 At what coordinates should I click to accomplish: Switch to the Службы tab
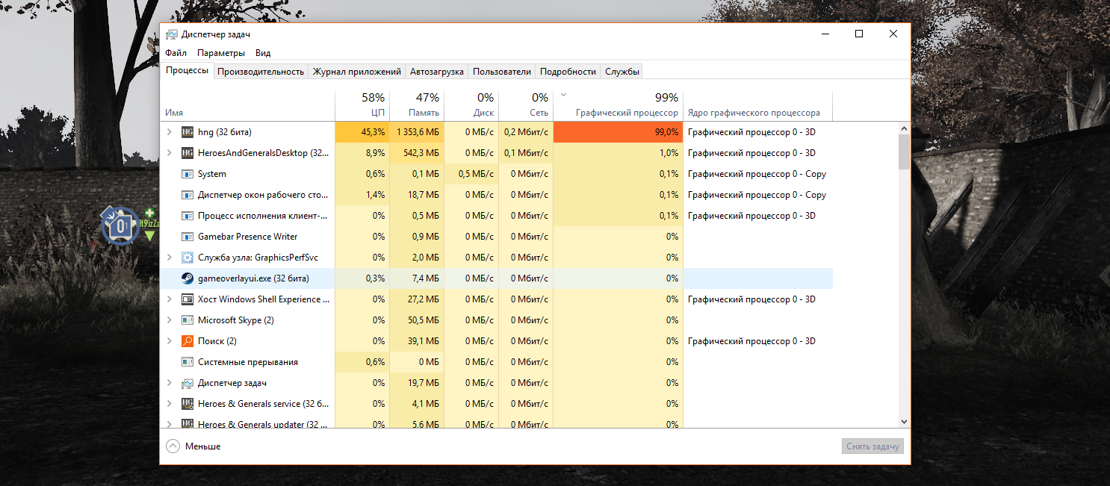(x=622, y=72)
